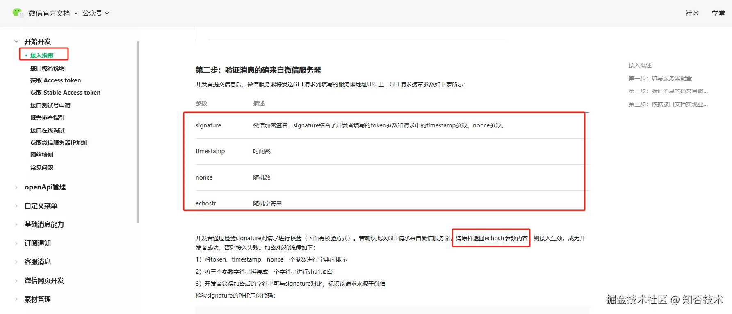
Task: Open 接口在线调试 page
Action: coord(48,130)
